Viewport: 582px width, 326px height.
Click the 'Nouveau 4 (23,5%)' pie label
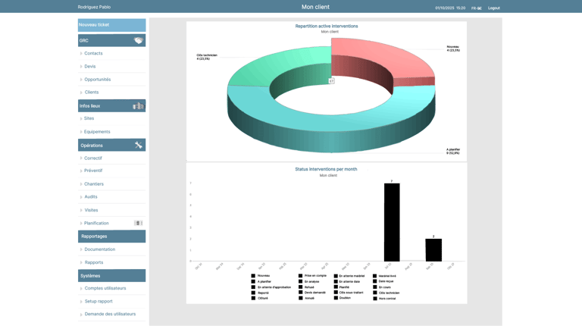[x=453, y=49]
